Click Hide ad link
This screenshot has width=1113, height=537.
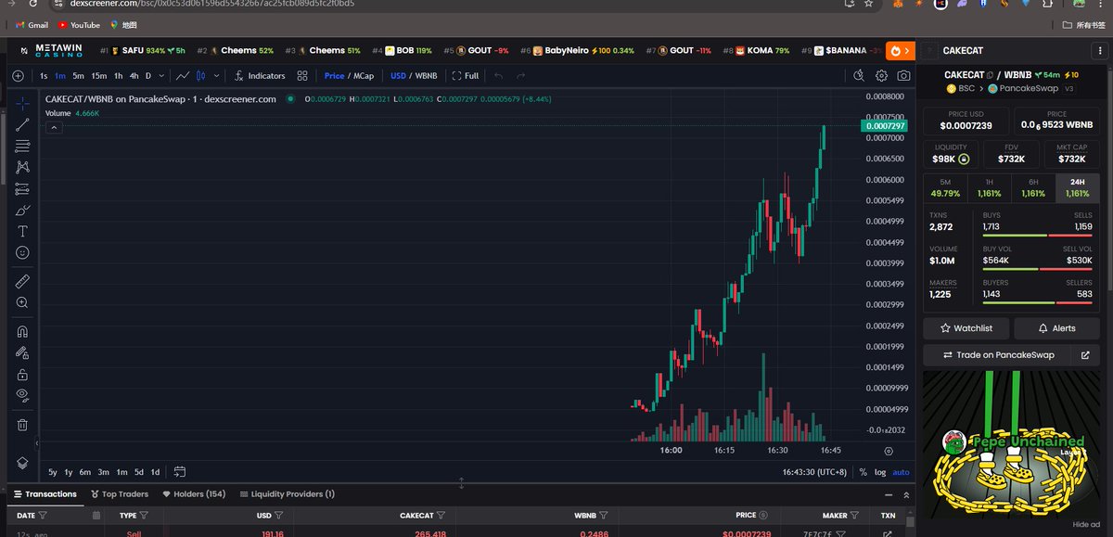(x=1087, y=524)
